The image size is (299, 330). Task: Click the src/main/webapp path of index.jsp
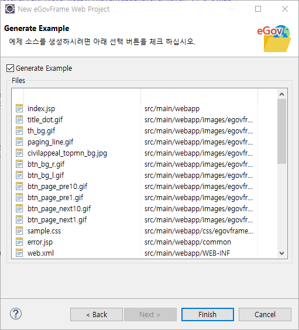172,109
